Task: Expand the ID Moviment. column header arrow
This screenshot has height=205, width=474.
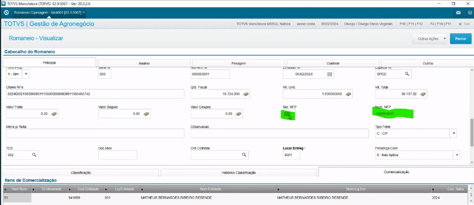Action: point(34,189)
